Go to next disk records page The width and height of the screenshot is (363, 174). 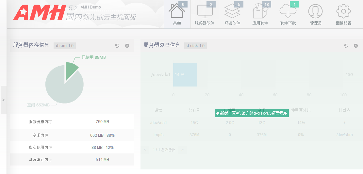[x=182, y=150]
